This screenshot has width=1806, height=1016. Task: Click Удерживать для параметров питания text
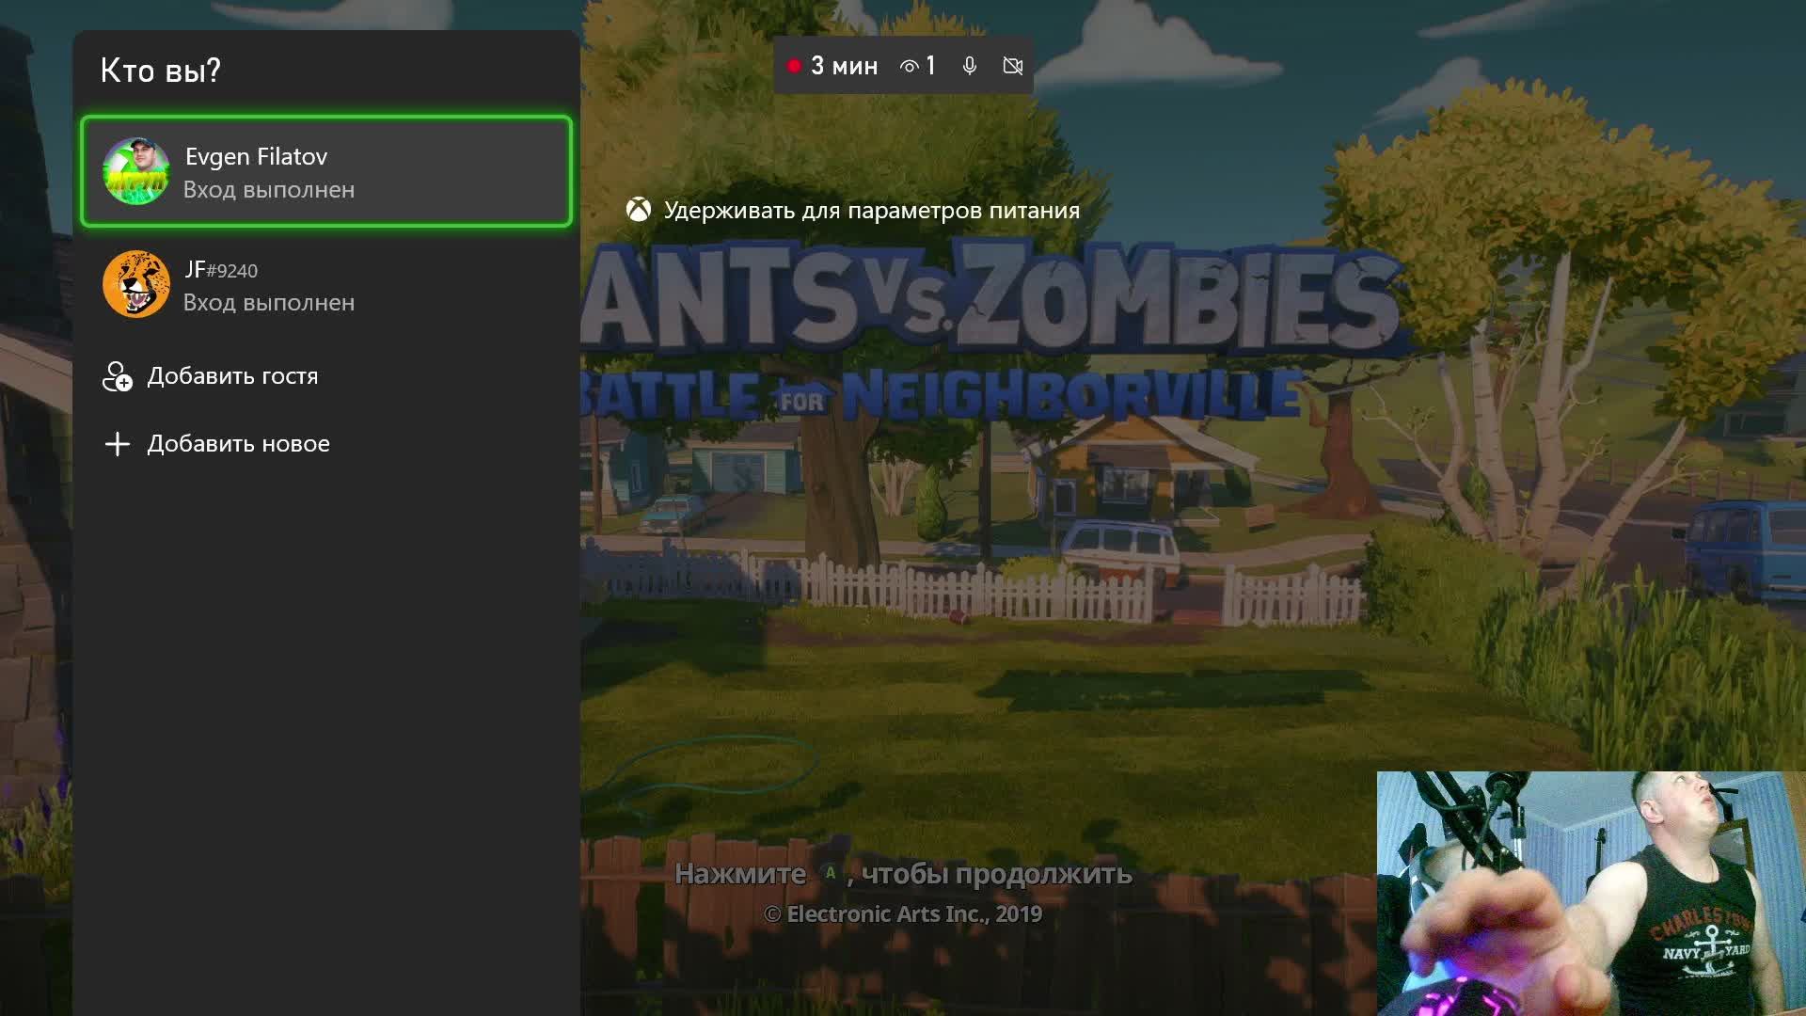tap(872, 211)
